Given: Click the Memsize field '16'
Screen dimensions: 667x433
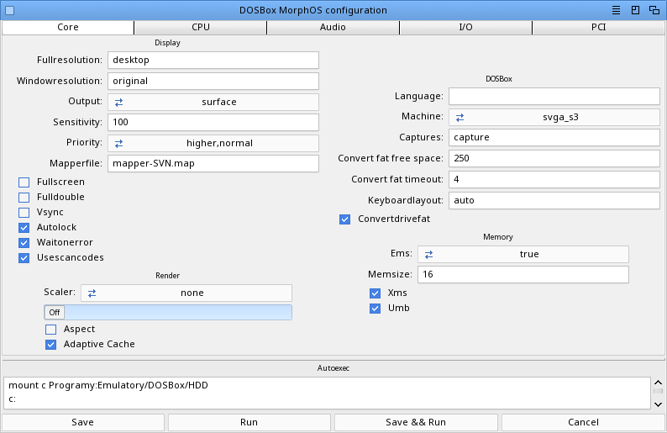Looking at the screenshot, I should pyautogui.click(x=523, y=275).
